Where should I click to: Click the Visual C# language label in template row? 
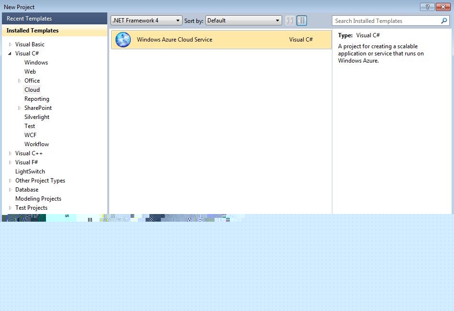pyautogui.click(x=301, y=40)
